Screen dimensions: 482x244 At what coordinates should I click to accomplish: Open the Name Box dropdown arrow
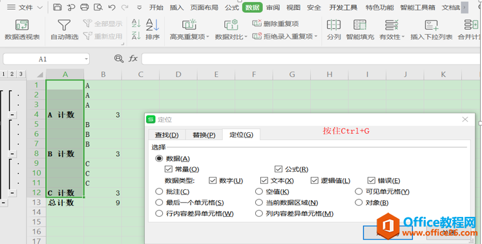pyautogui.click(x=86, y=59)
